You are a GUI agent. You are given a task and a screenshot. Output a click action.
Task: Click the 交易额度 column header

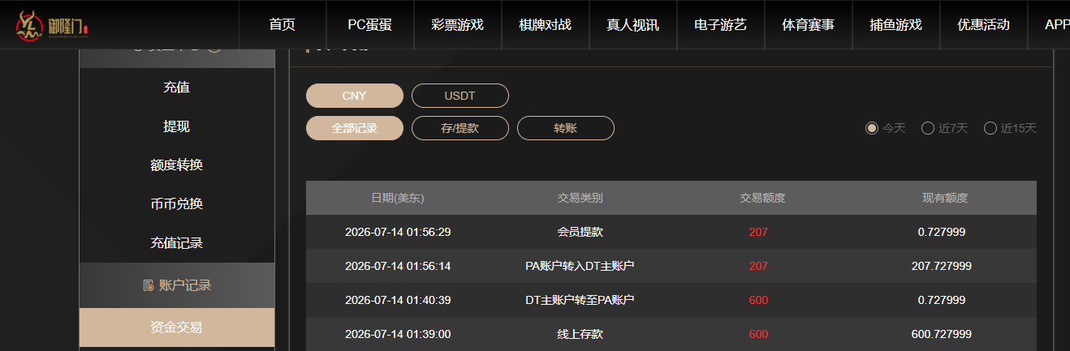pyautogui.click(x=763, y=198)
